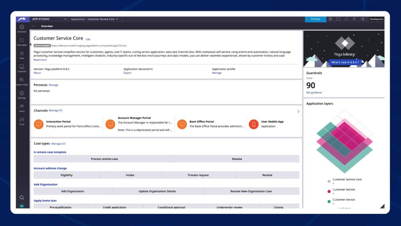Click the Preview button
Screen dimensions: 401x226
315,19
